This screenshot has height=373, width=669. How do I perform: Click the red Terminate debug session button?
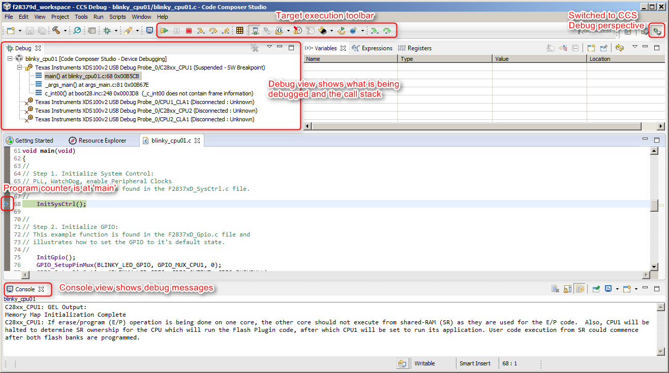[189, 30]
